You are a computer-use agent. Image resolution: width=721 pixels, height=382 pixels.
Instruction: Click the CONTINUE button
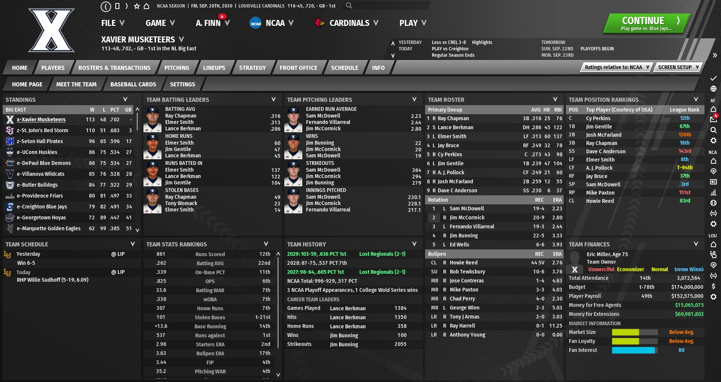coord(647,23)
